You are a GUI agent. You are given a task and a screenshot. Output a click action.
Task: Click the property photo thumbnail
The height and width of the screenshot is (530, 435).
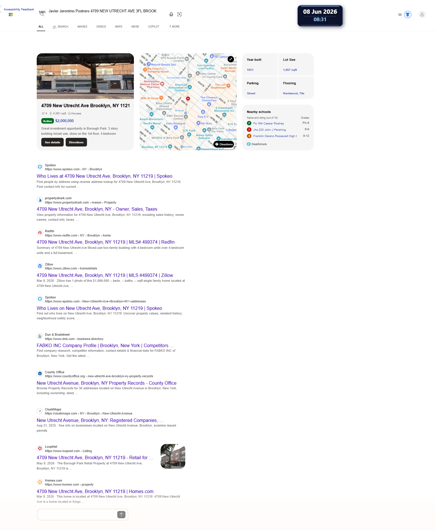85,76
